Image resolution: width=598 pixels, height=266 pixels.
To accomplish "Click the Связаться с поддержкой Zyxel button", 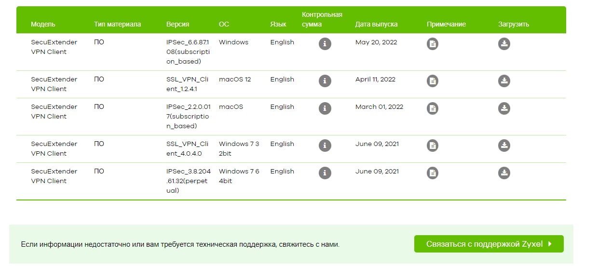I will [x=489, y=244].
